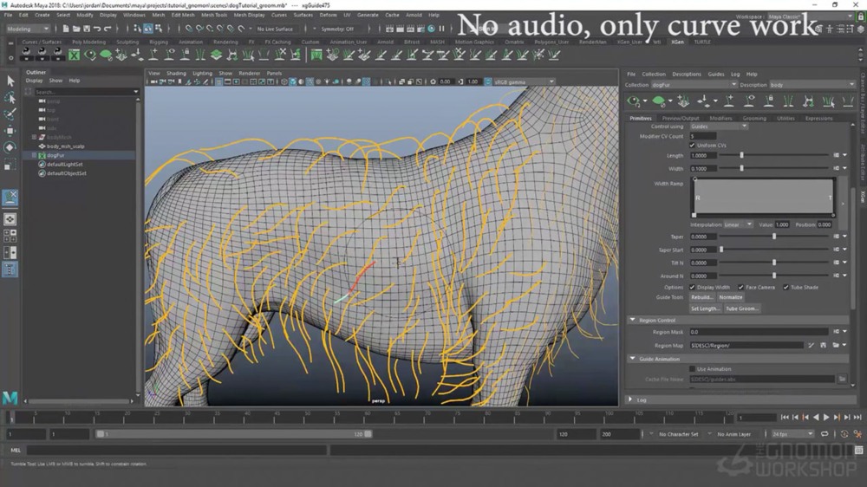Toggle the Display Width checkbox
Screen dimensions: 867x487
pyautogui.click(x=692, y=288)
